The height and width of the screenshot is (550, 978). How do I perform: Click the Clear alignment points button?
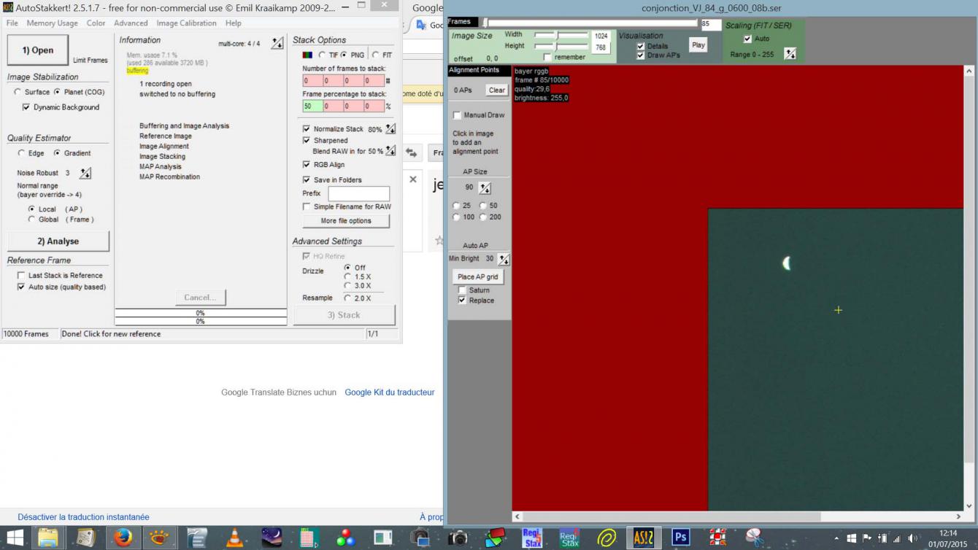pos(496,90)
